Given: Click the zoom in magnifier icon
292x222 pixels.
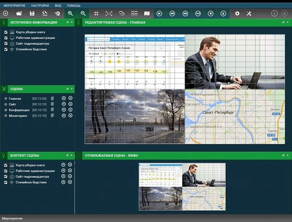Looking at the screenshot, I should (70, 13).
